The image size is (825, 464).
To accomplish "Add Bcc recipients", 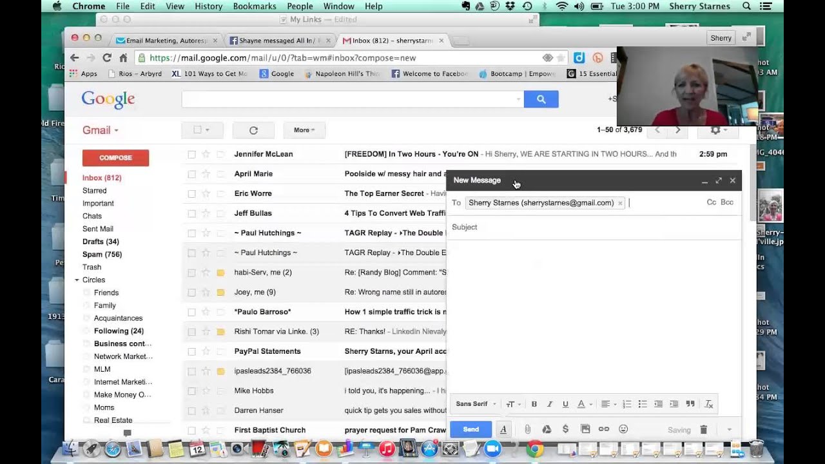I will tap(727, 202).
